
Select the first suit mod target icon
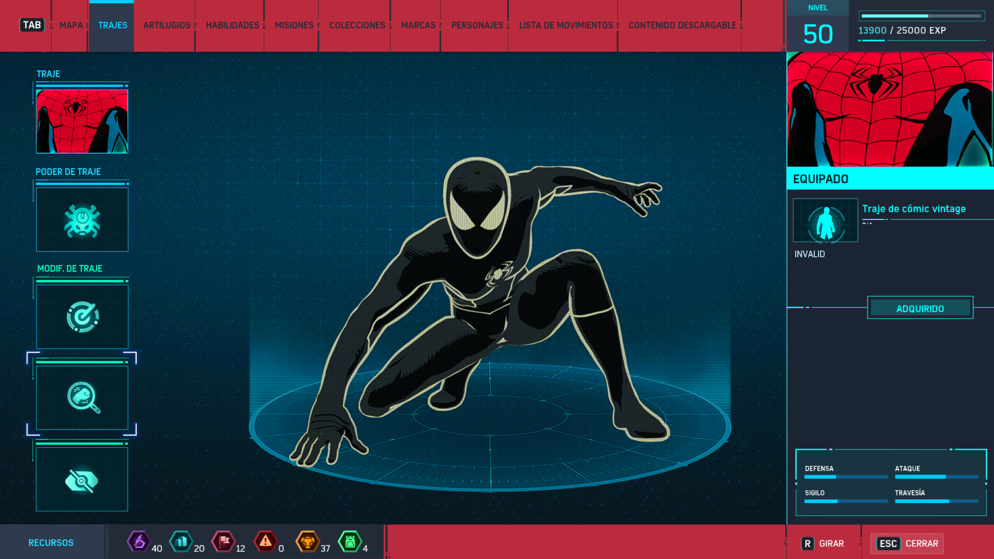tap(82, 317)
